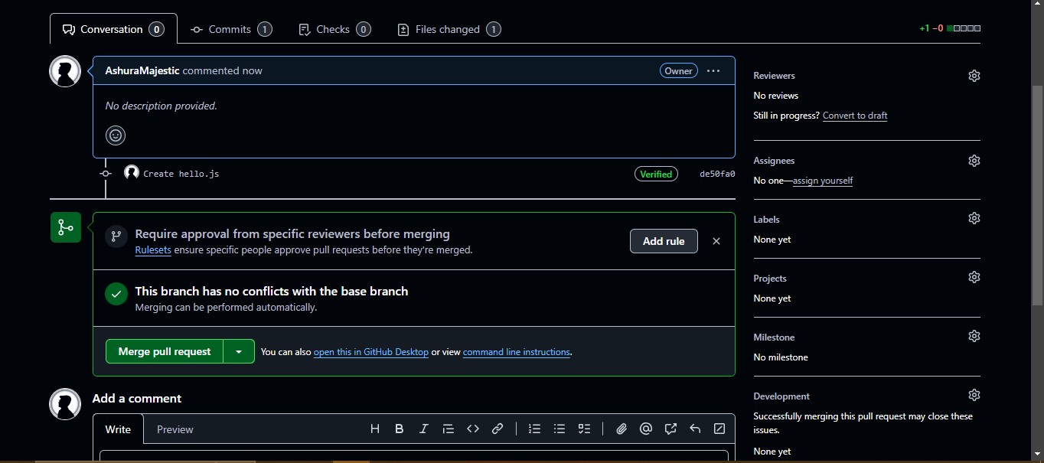Add an emoji reaction to the comment
The image size is (1044, 463).
[x=116, y=135]
